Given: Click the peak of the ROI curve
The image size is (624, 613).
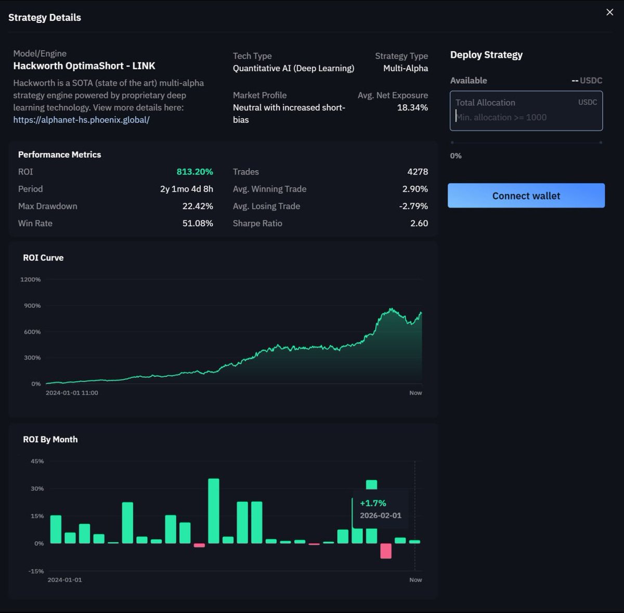Looking at the screenshot, I should (x=390, y=308).
